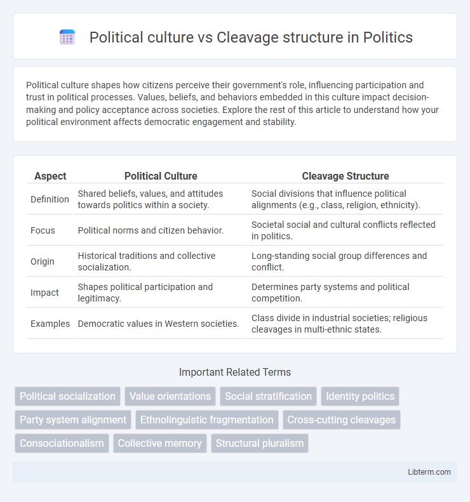
Task: Click cell 'Societal social and cultural conflicts'
Action: click(346, 230)
